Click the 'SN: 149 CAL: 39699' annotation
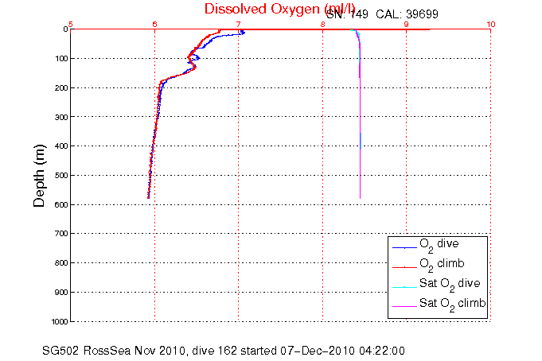 tap(382, 14)
